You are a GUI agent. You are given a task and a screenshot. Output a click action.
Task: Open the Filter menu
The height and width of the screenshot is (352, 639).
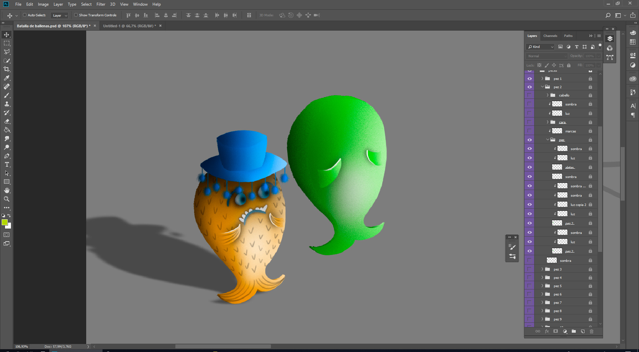tap(101, 4)
